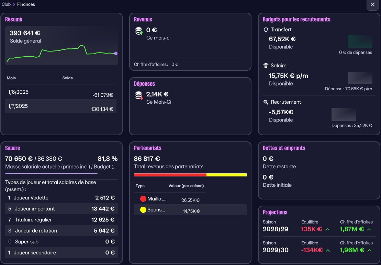Click the 135K € projected balance
The width and height of the screenshot is (381, 265).
[x=311, y=229]
